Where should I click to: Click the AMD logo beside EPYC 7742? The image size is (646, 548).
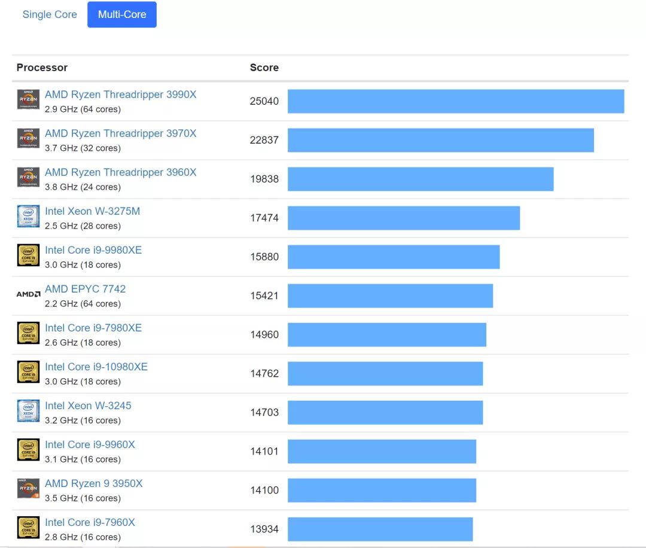click(28, 294)
